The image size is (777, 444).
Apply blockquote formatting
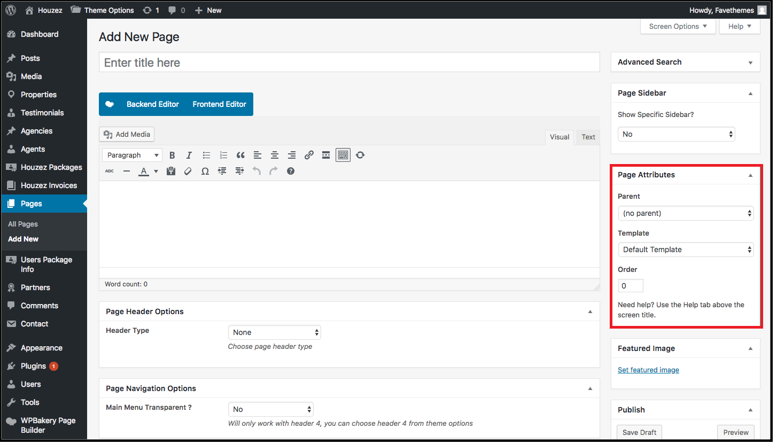[x=240, y=155]
